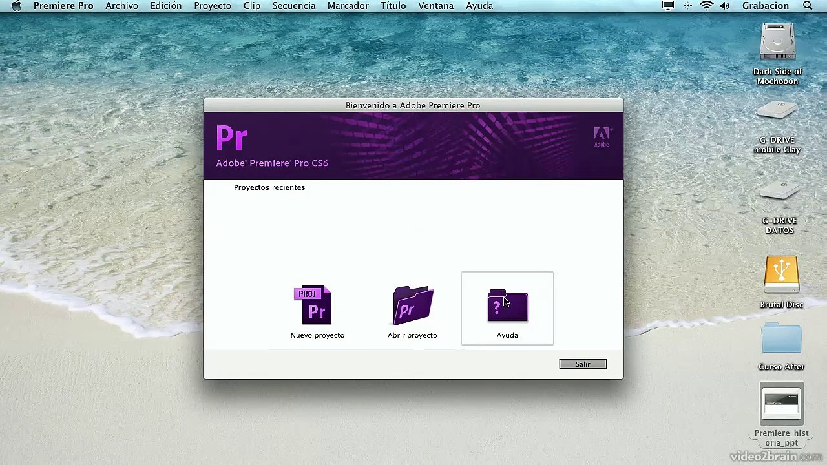Image resolution: width=827 pixels, height=465 pixels.
Task: Click the Grabacion user name in menu bar
Action: pyautogui.click(x=766, y=6)
